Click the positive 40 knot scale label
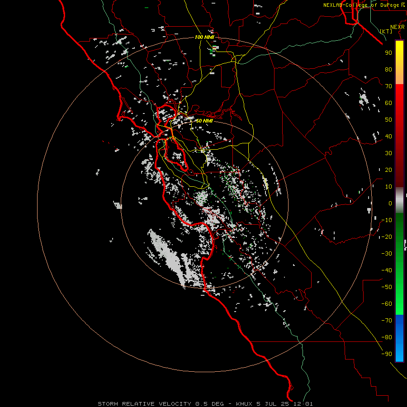The width and height of the screenshot is (407, 407). click(x=388, y=137)
